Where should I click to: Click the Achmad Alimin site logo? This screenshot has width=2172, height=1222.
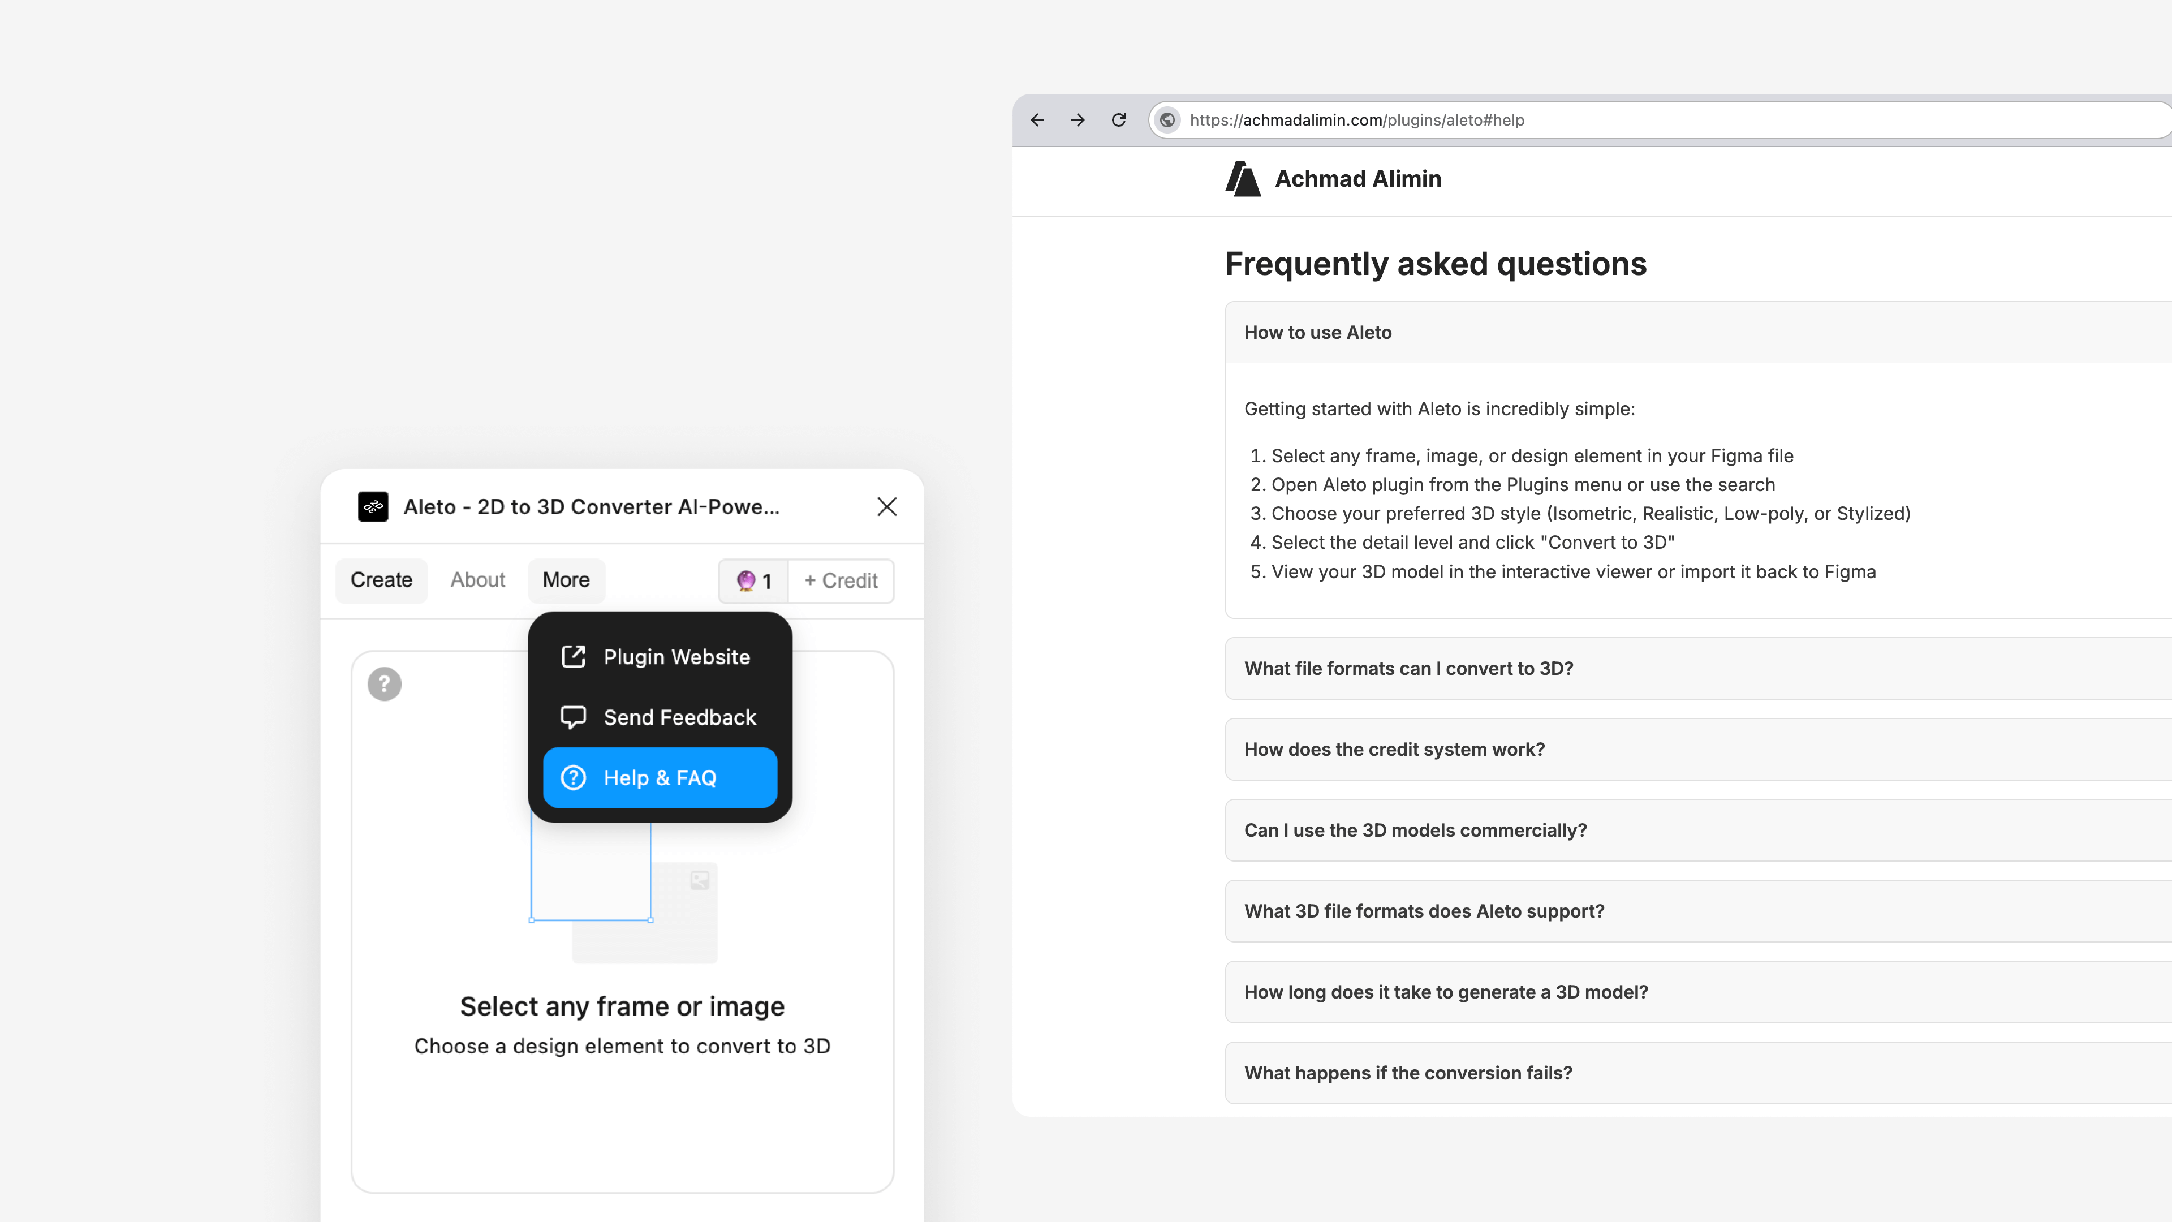coord(1242,178)
